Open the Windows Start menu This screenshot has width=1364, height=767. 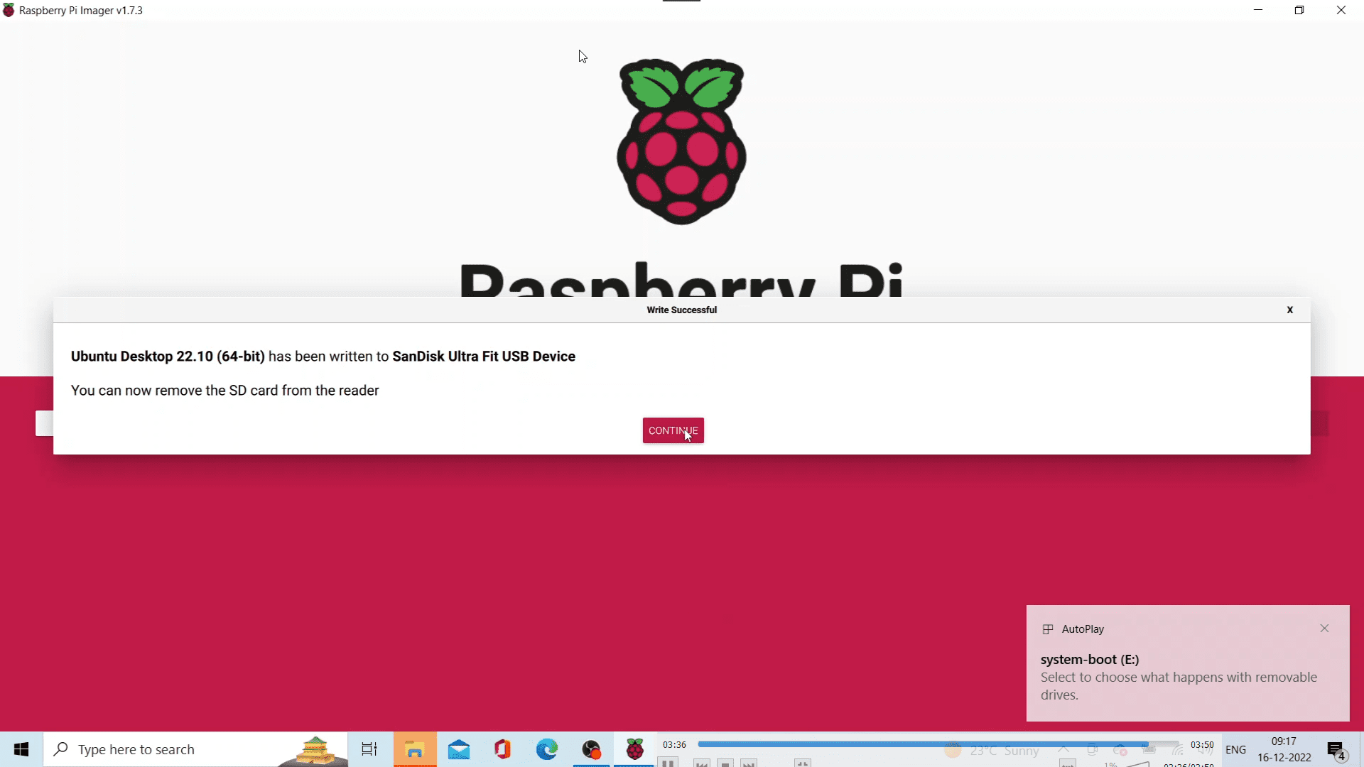(21, 749)
